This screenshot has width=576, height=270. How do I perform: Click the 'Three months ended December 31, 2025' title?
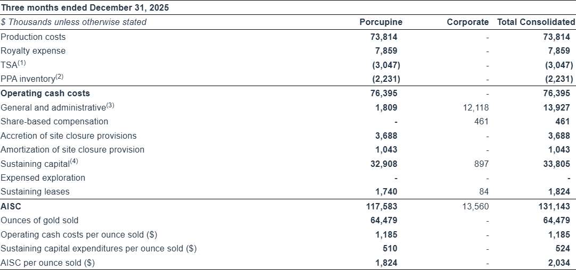(x=85, y=8)
